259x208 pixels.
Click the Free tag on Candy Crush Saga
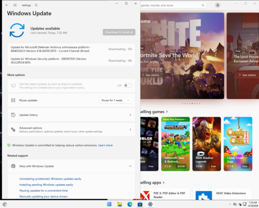tap(244, 166)
